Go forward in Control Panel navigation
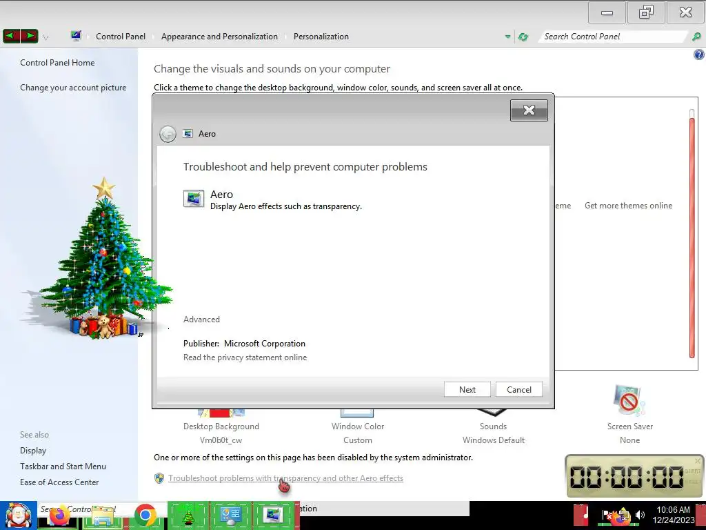Screen dimensions: 706x530 [29, 36]
